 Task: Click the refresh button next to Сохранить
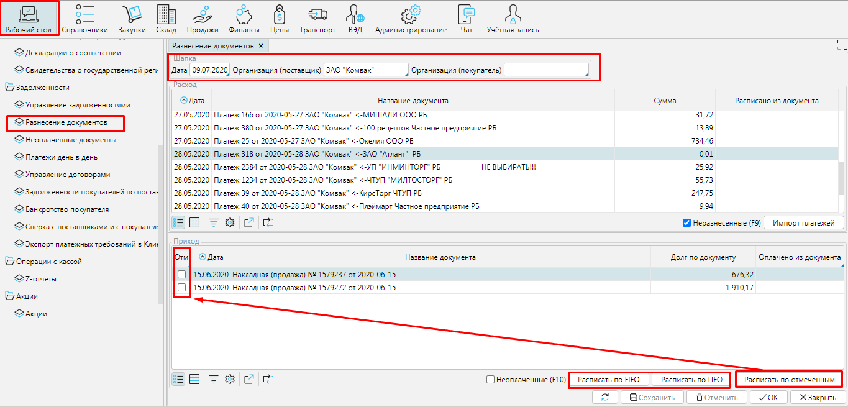click(x=604, y=398)
